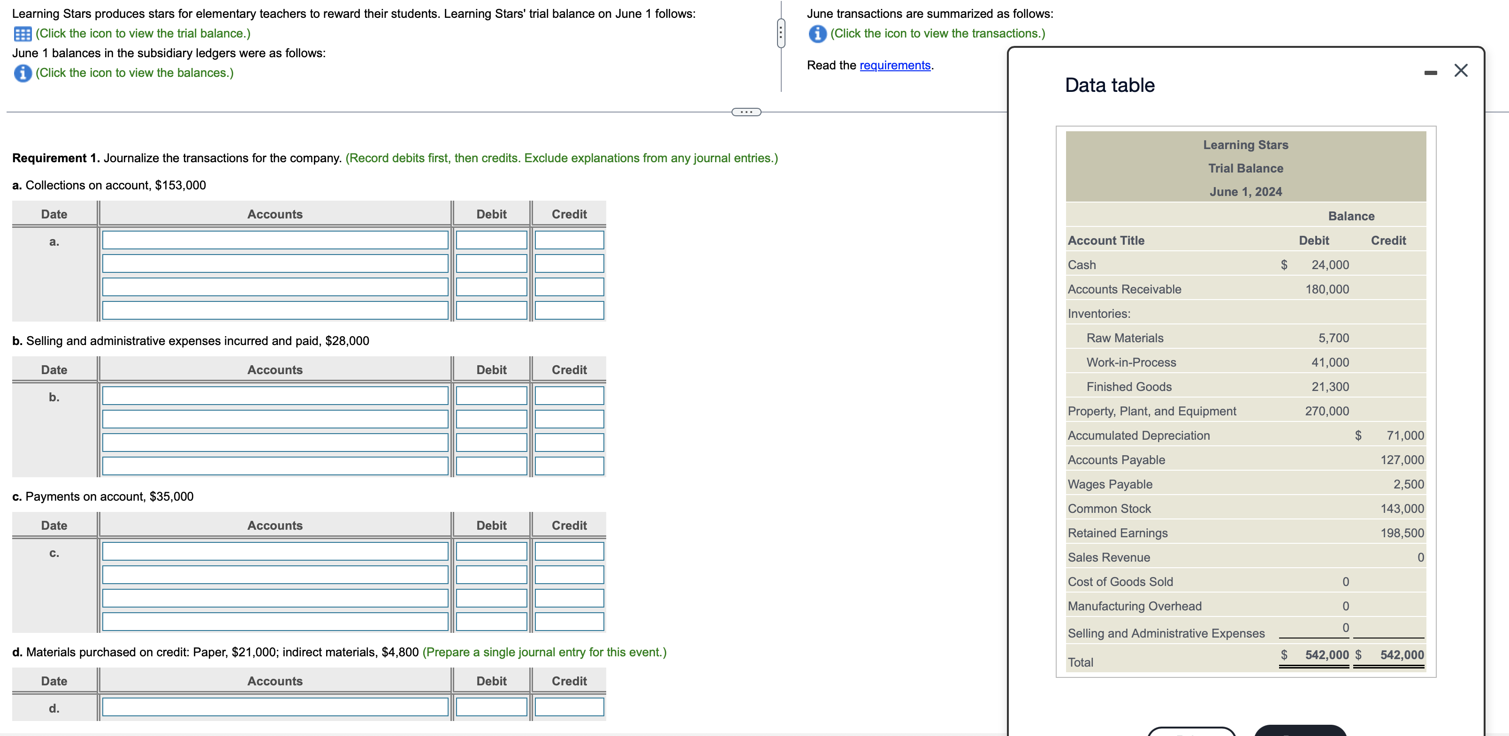Click the Accounts field for entry d
1509x736 pixels.
[x=275, y=707]
